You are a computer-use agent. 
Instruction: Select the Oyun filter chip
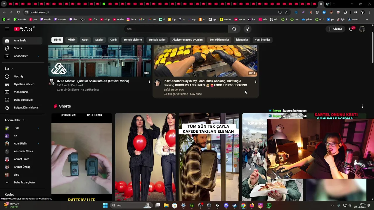pos(85,40)
